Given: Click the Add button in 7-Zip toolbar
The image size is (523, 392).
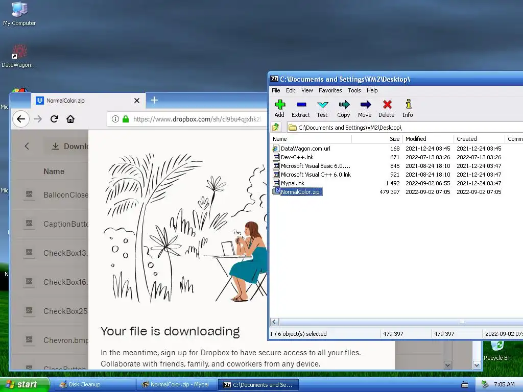Looking at the screenshot, I should coord(279,109).
